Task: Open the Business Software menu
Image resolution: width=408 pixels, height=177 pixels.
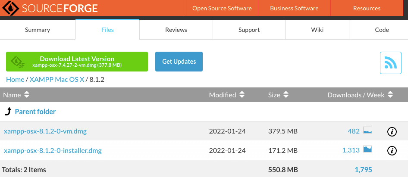Action: click(x=294, y=8)
